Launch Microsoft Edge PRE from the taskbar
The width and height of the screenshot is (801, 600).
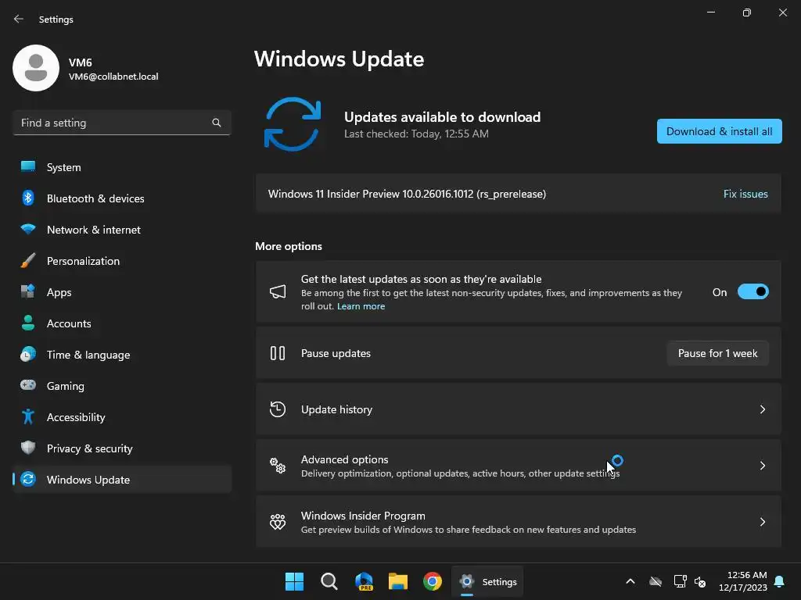(364, 581)
